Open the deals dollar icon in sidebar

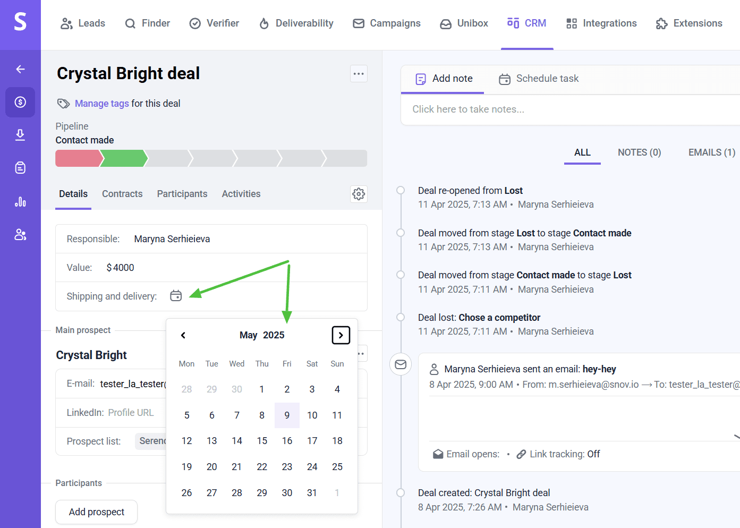point(20,102)
